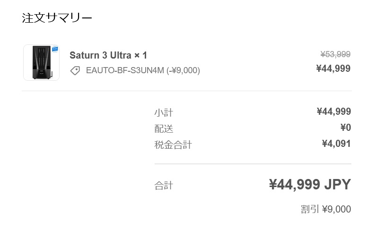Click the divider line above 合計
375x247 pixels.
click(x=253, y=164)
